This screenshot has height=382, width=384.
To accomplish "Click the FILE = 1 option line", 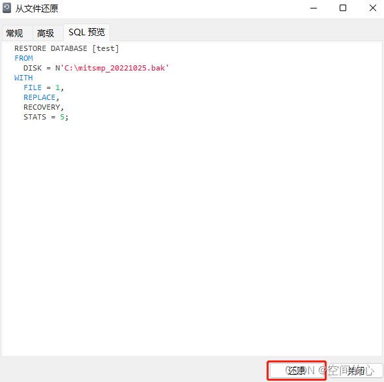I will (44, 88).
